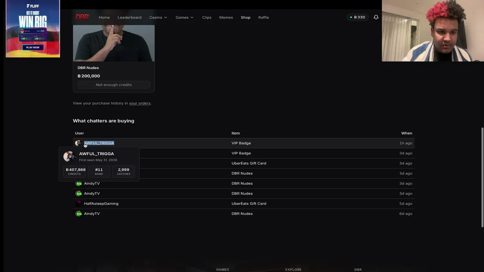Screen dimensions: 484x272
Task: Click the page's vertical scrollbar
Action: [x=482, y=178]
